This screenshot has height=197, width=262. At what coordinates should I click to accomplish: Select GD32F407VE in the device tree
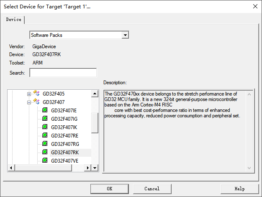pos(65,161)
